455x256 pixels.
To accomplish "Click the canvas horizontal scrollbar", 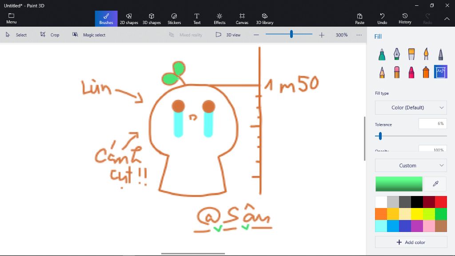I will tap(193, 254).
